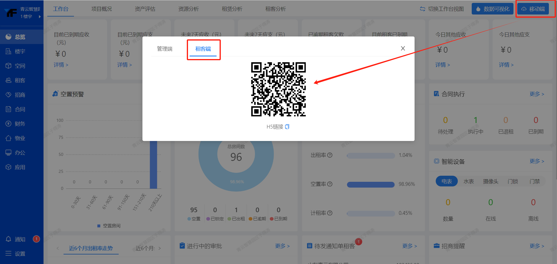Open the 移动端 button
557x264 pixels.
tap(533, 9)
